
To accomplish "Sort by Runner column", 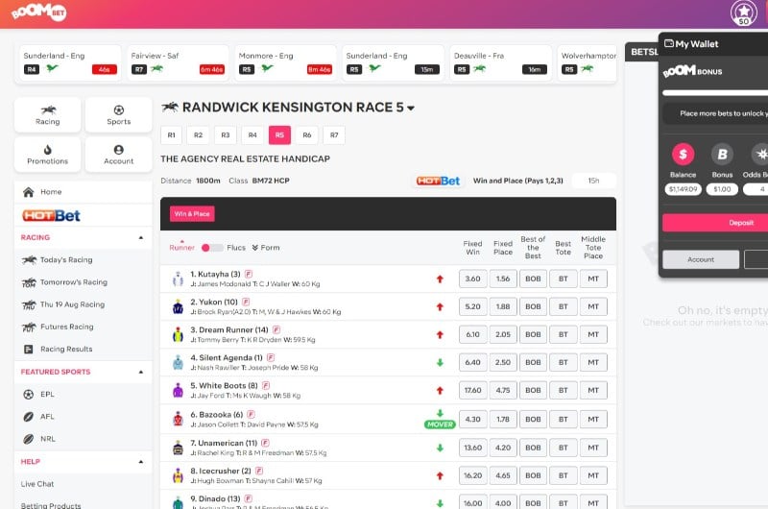I will tap(181, 248).
